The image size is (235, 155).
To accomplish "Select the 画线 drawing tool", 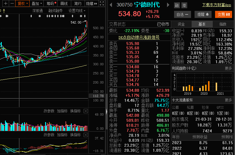I will click(64, 4).
